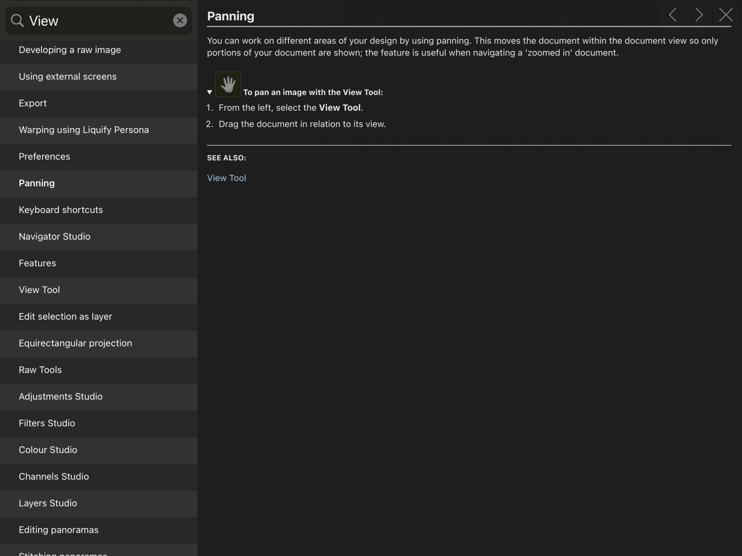This screenshot has width=742, height=556.
Task: Open Keyboard shortcuts topic
Action: (x=61, y=210)
